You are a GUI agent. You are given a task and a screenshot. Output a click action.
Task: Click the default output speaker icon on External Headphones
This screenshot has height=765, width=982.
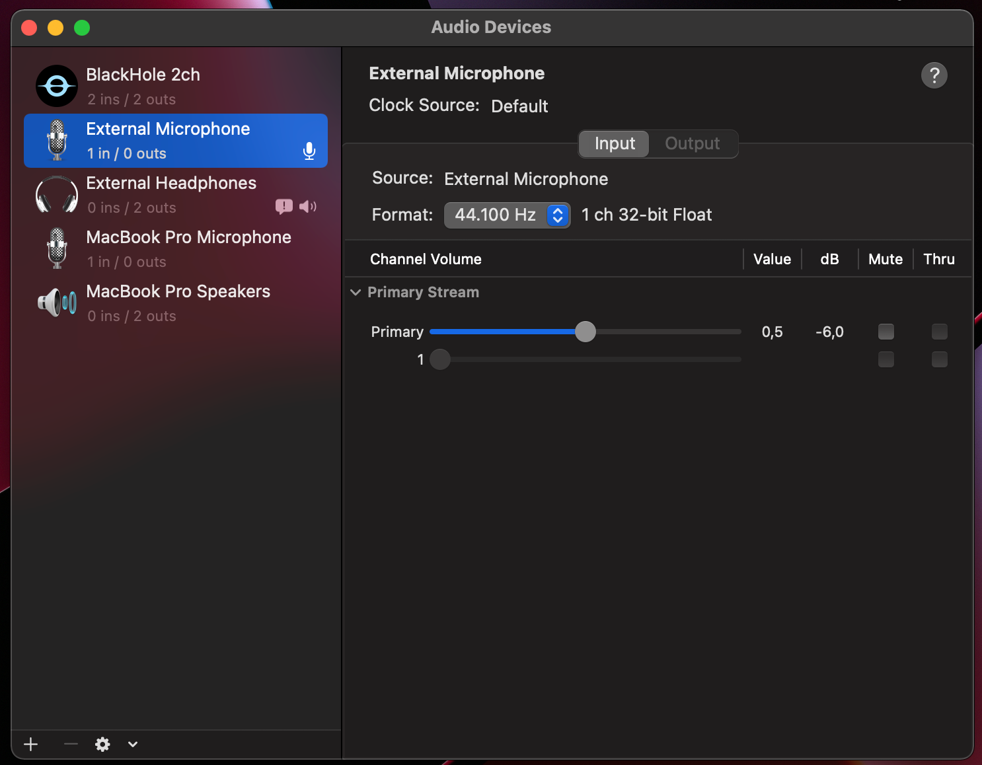(x=308, y=207)
